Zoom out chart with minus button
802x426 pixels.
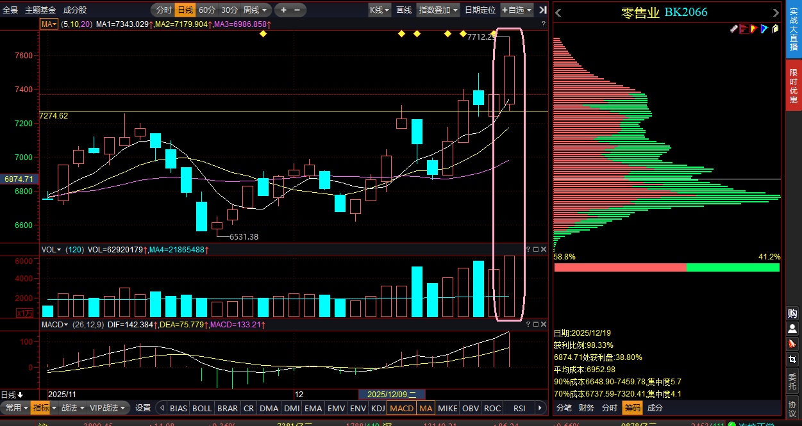click(x=298, y=10)
